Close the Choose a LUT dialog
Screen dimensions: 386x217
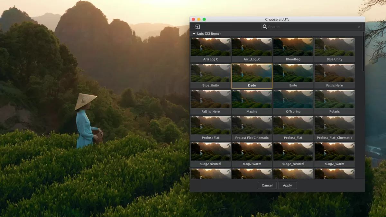tap(193, 19)
